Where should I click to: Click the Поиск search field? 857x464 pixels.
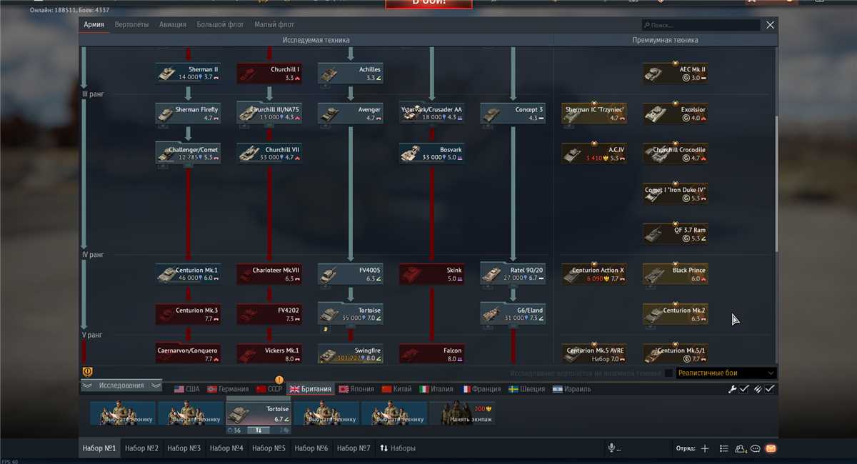pos(700,25)
